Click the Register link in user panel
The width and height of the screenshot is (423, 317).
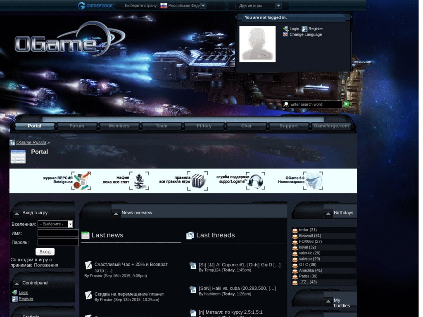pyautogui.click(x=316, y=29)
